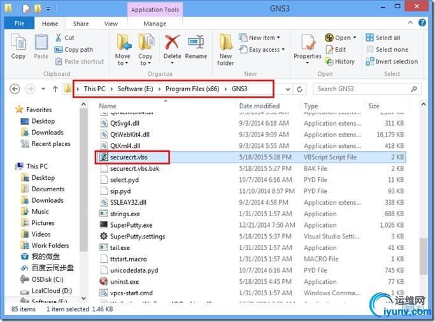Click Edit in the Open group

coord(336,50)
